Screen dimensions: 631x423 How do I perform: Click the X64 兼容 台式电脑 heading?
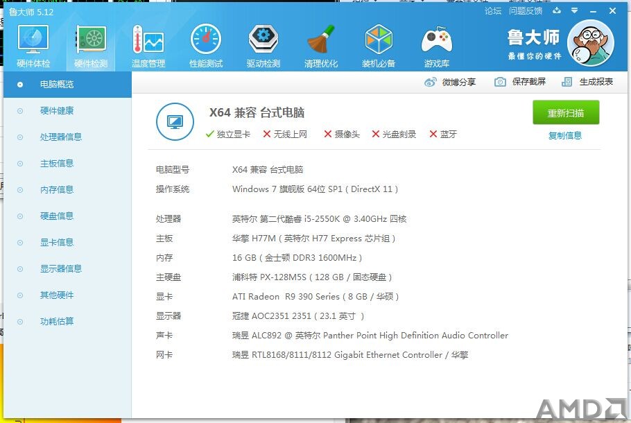(257, 112)
